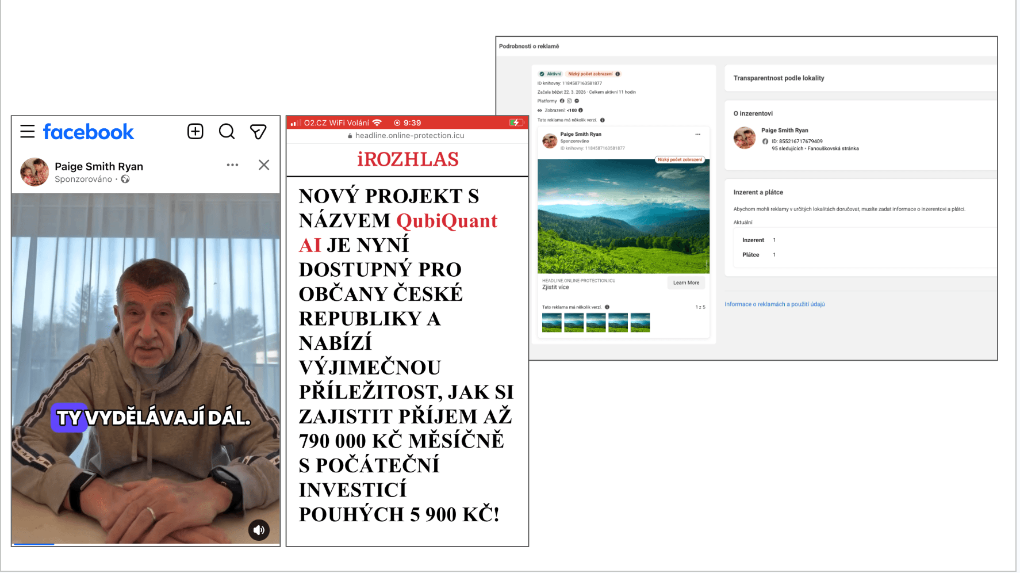Click the 'Nízký počet zobrazení' badge over landscape image

tap(680, 159)
